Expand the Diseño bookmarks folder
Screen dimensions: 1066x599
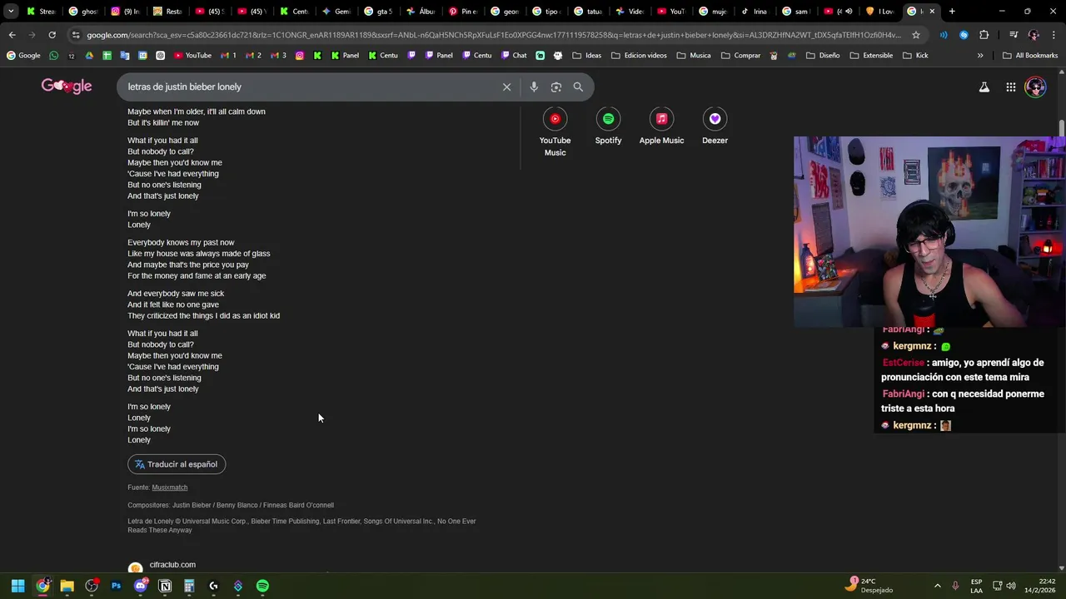pos(823,55)
